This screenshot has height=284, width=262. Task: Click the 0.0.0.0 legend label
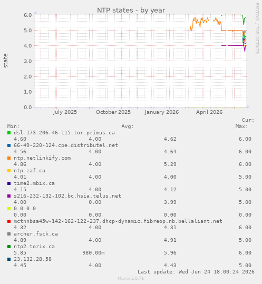pos(25,209)
